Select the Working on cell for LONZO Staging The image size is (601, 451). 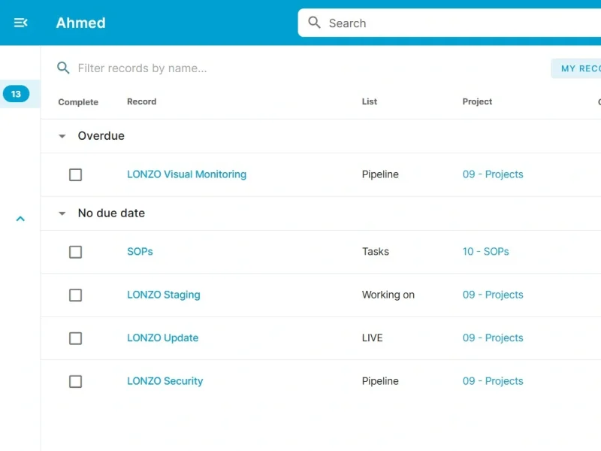click(388, 295)
